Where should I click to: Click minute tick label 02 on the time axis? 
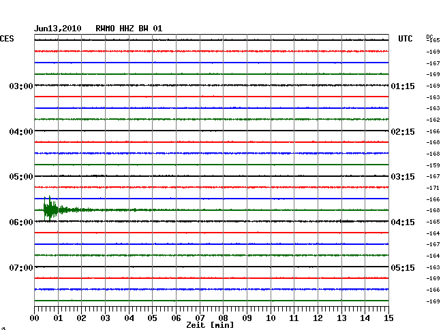coord(81,318)
